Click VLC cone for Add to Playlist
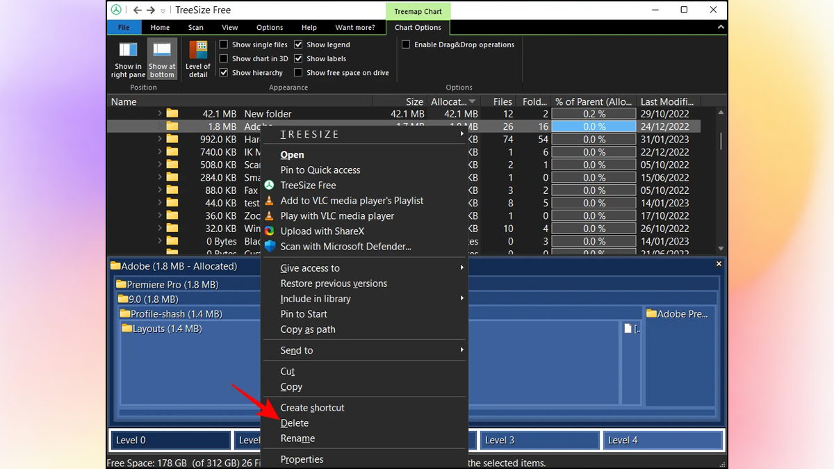The image size is (834, 469). (270, 201)
